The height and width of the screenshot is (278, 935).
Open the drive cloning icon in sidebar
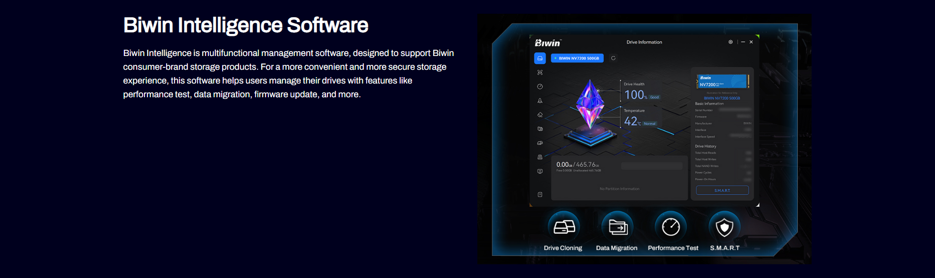[x=540, y=143]
